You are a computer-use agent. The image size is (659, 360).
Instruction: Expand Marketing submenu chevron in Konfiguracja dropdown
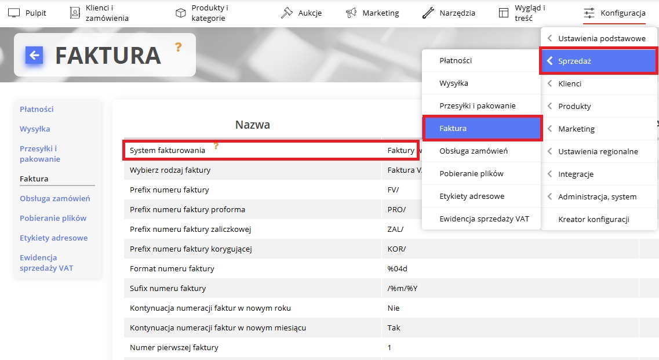click(x=549, y=129)
